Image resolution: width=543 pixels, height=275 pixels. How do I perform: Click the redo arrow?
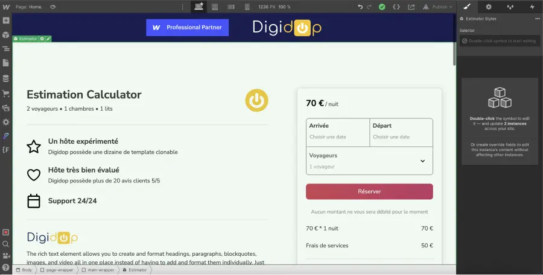369,7
